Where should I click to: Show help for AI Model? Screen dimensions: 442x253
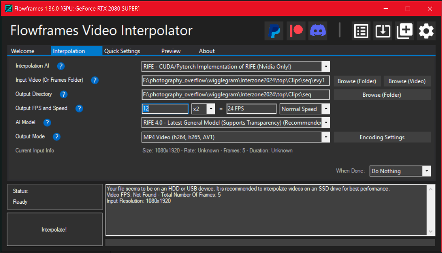(x=47, y=123)
